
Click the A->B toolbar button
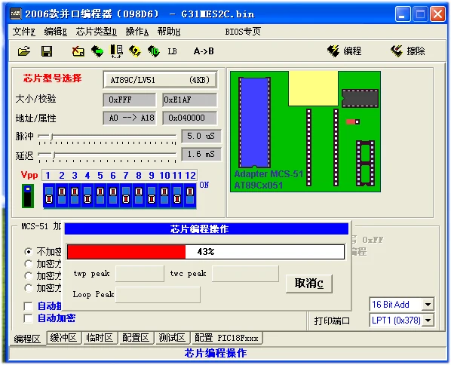click(x=204, y=51)
